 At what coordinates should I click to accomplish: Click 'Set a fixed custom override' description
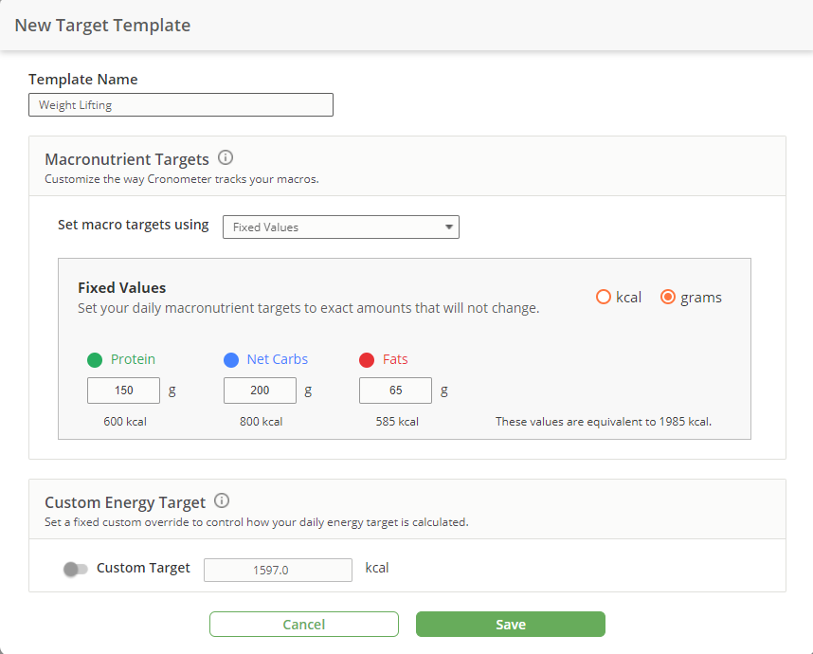coord(257,522)
